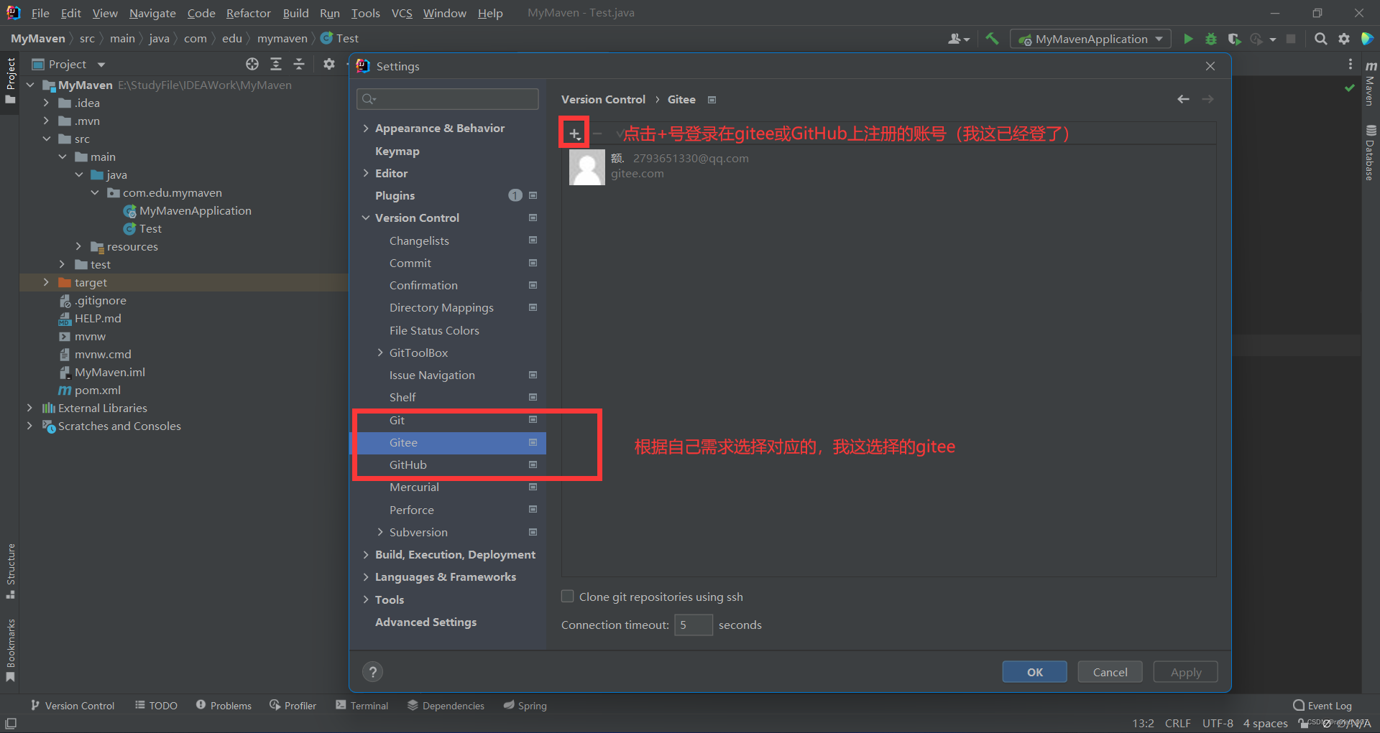This screenshot has width=1380, height=733.
Task: Expand External Libraries in project tree
Action: click(29, 408)
